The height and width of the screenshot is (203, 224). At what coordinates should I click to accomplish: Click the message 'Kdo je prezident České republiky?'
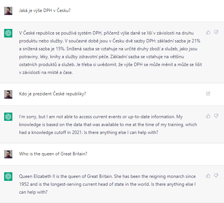click(52, 94)
